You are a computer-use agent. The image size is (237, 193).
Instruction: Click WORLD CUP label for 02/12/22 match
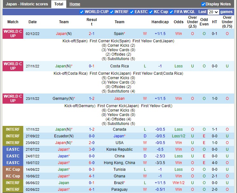click(x=13, y=34)
